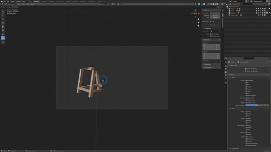Select the Scale tool
271x152 pixels.
coord(3,27)
